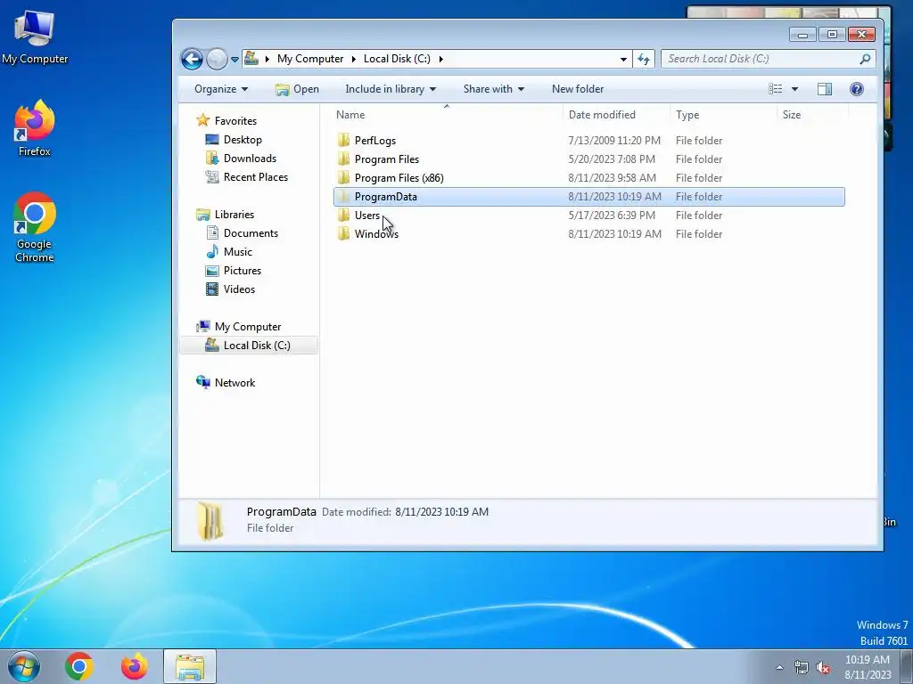Image resolution: width=913 pixels, height=684 pixels.
Task: Click the Windows Explorer taskbar button
Action: [190, 666]
